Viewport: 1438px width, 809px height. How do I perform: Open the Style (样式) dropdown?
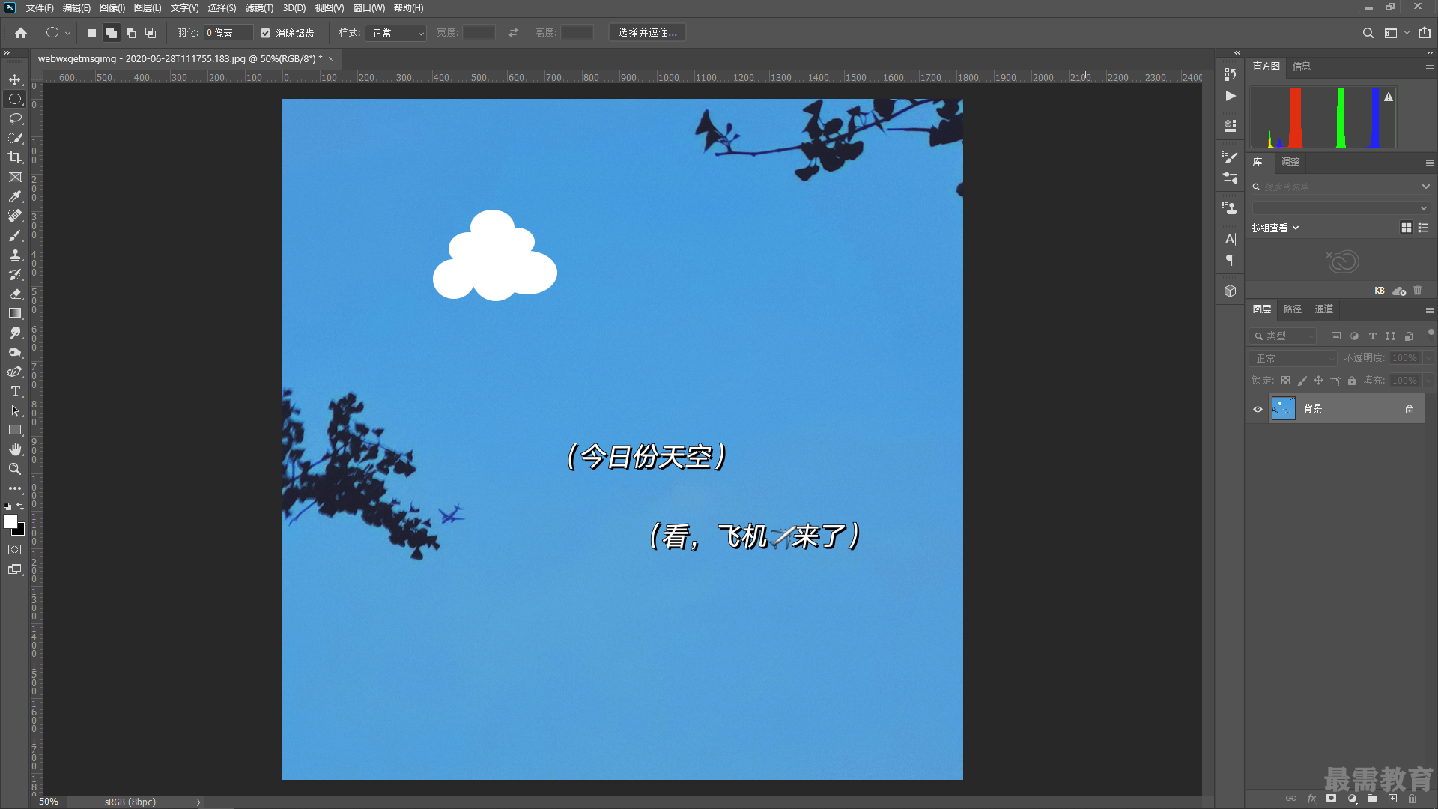[x=397, y=33]
